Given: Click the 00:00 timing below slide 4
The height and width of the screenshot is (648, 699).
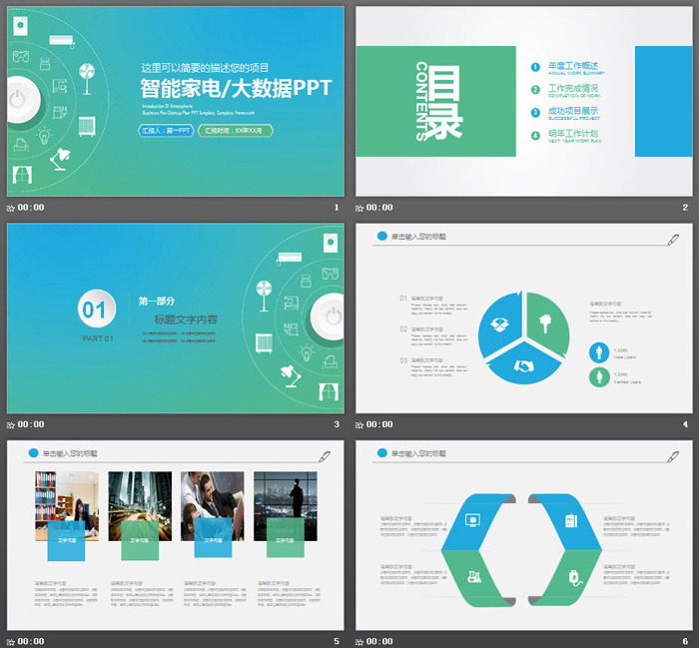Looking at the screenshot, I should [379, 424].
